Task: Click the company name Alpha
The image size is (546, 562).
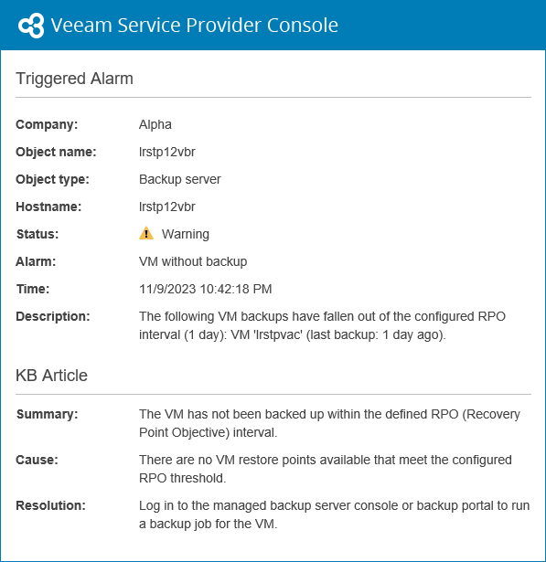Action: tap(155, 124)
